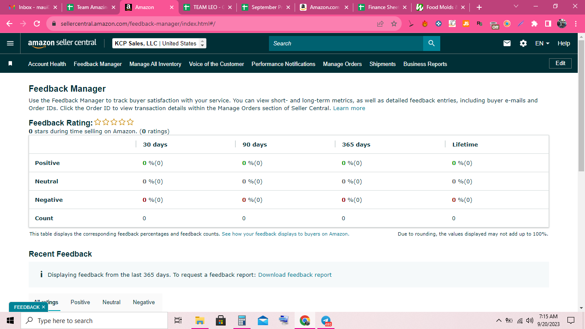The width and height of the screenshot is (585, 329).
Task: Click the extension icon showing Off badge
Action: tap(494, 24)
